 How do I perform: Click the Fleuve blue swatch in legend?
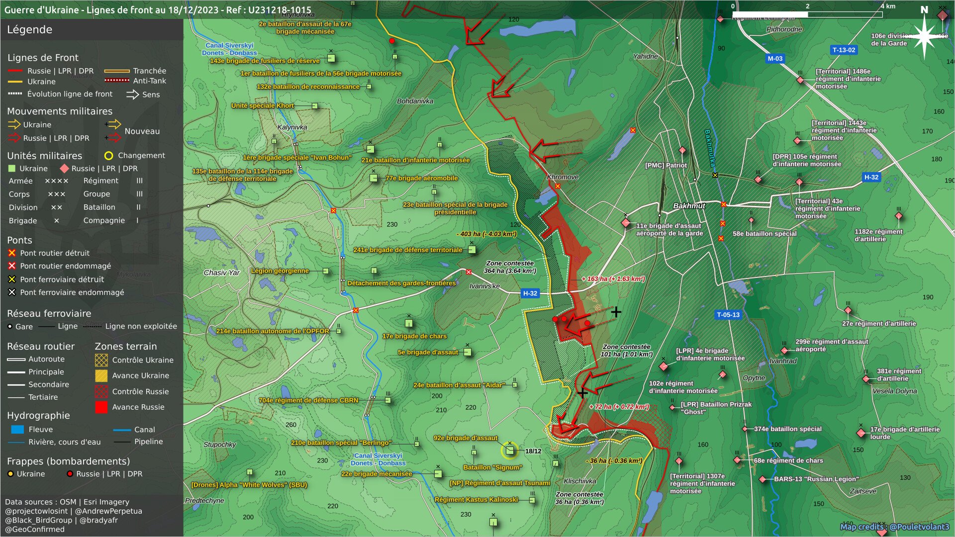[17, 430]
